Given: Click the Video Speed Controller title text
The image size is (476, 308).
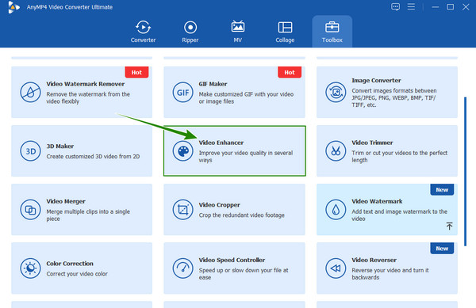Looking at the screenshot, I should point(232,260).
